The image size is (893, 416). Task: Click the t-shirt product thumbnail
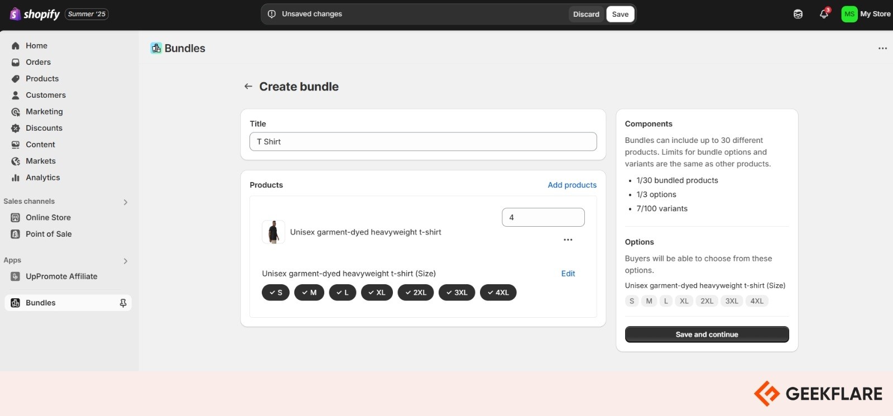point(273,232)
